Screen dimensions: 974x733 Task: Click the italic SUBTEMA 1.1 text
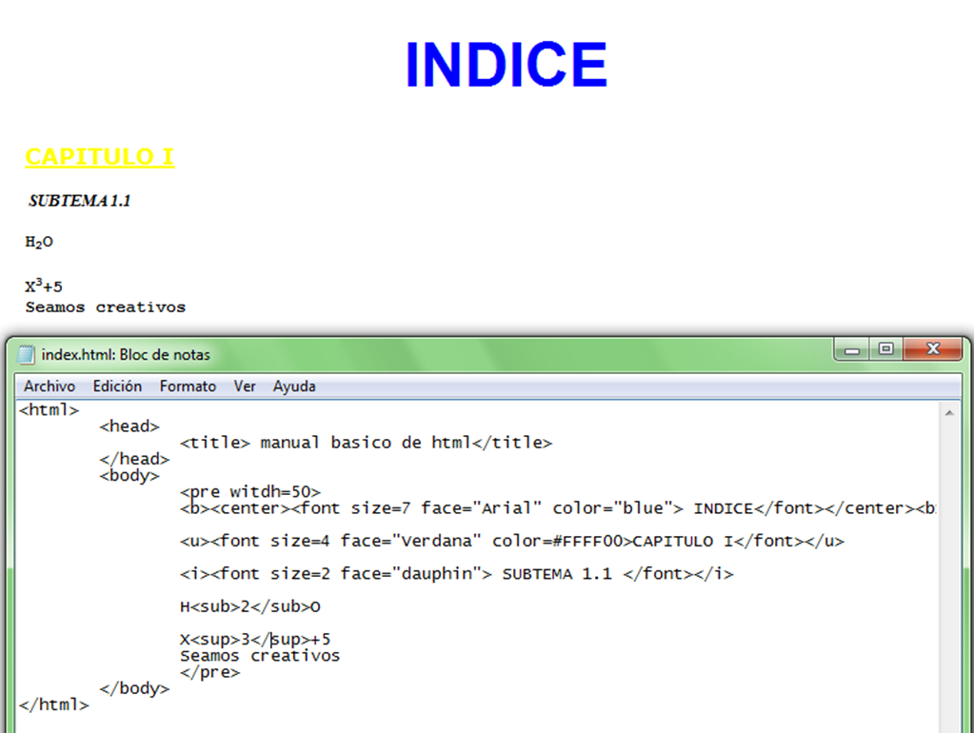(x=79, y=201)
